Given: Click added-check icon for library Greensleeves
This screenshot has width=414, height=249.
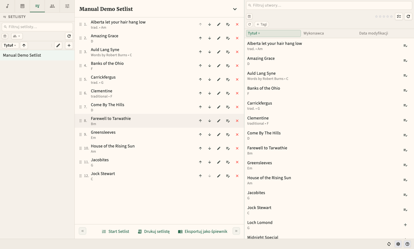Looking at the screenshot, I should click(x=405, y=165).
